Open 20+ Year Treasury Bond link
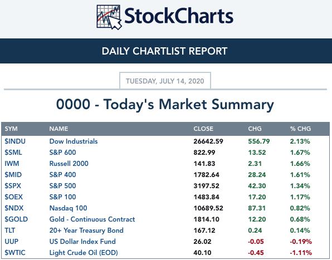 [x=86, y=230]
